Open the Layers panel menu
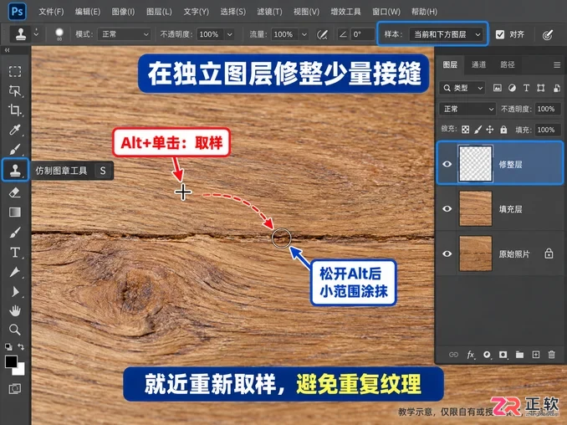This screenshot has width=567, height=425. 557,64
